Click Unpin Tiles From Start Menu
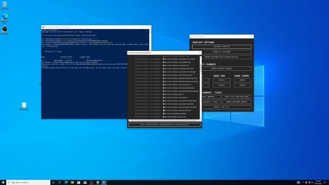Screen dimensions: 329x185 [x=236, y=97]
